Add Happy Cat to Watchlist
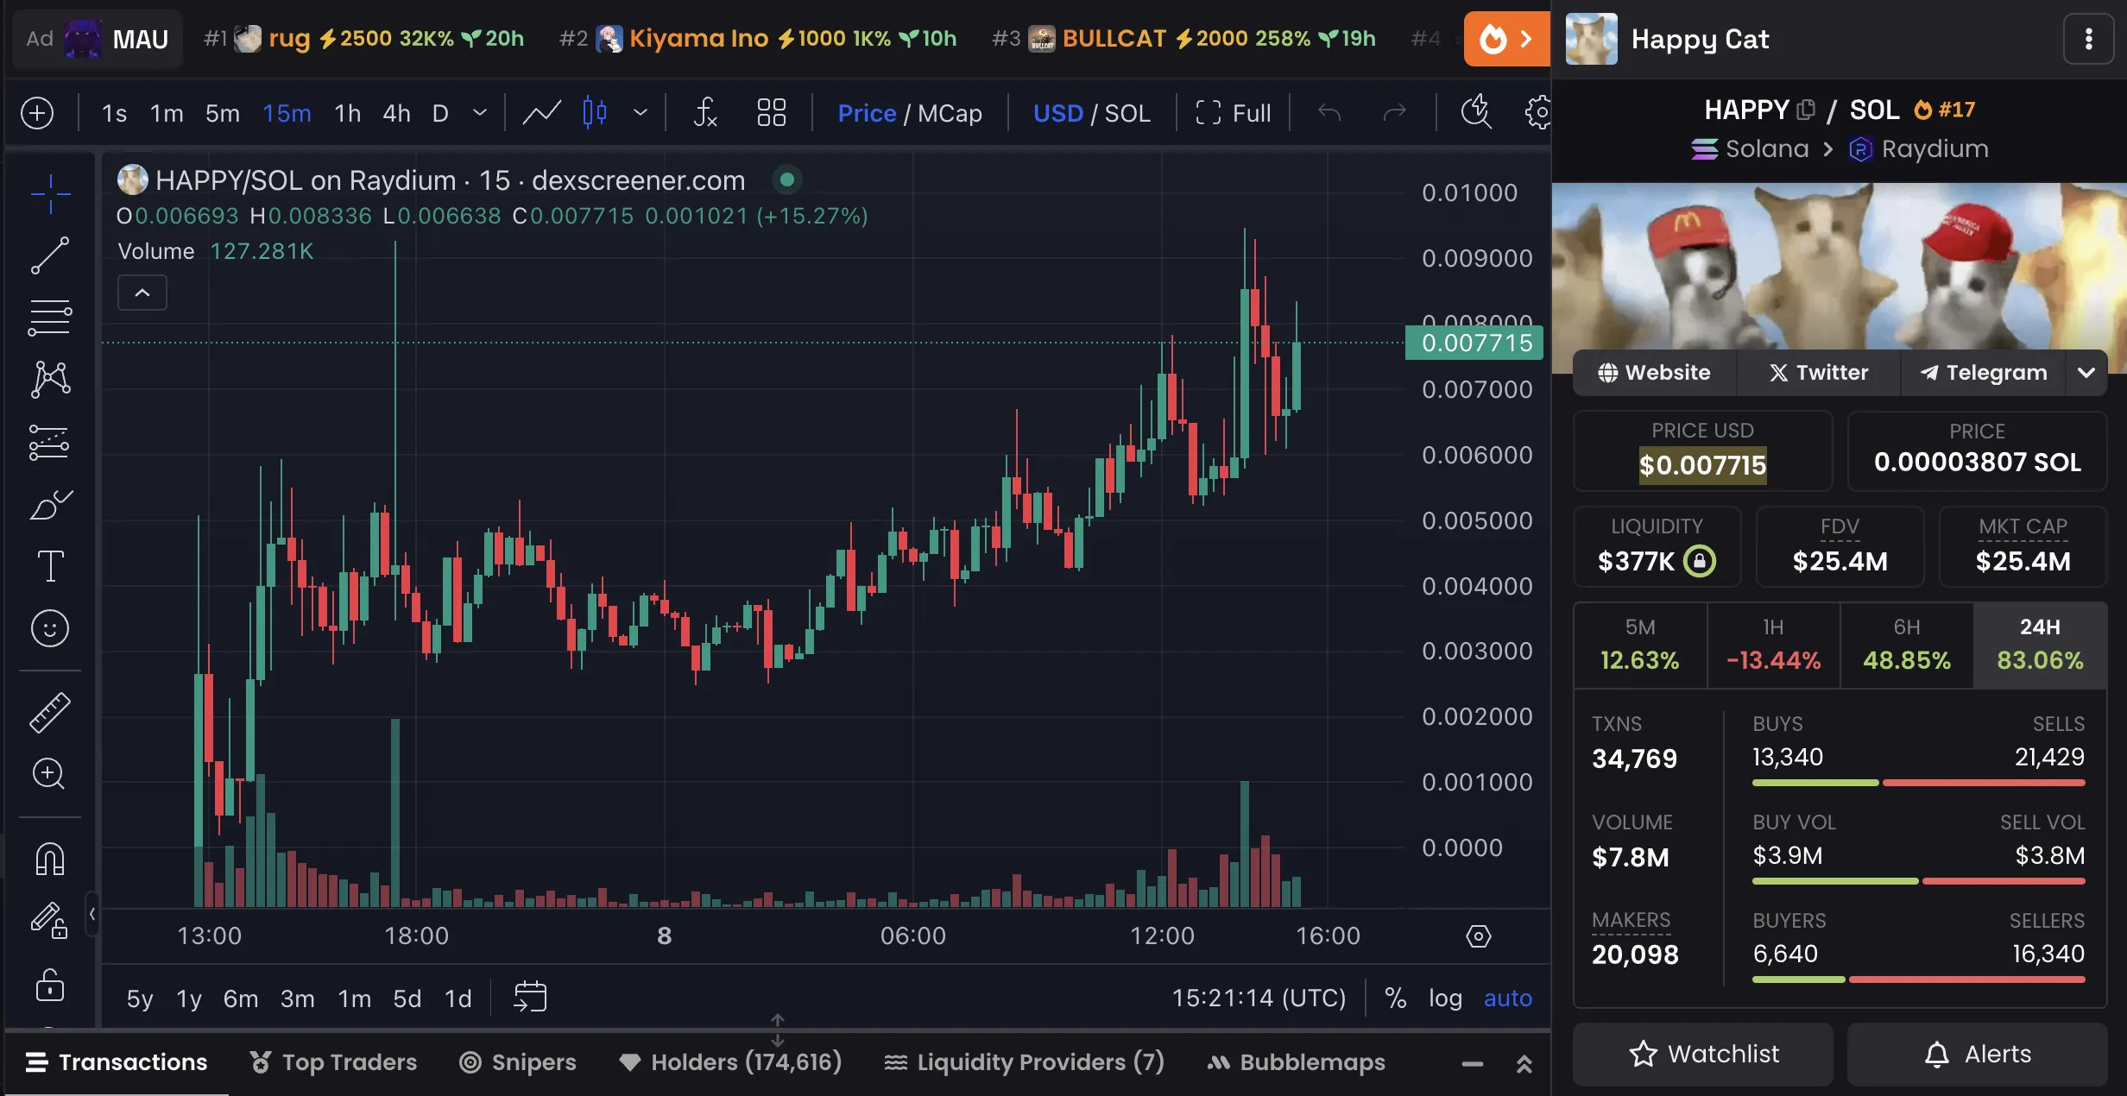The width and height of the screenshot is (2127, 1096). coord(1702,1054)
